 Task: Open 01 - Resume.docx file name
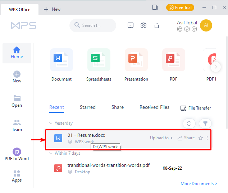point(86,135)
